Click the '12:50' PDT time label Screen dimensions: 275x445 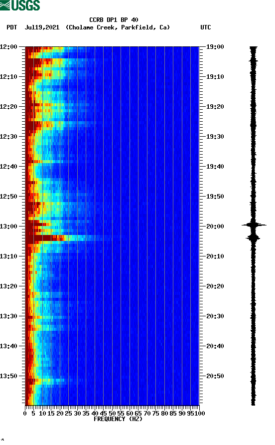click(9, 197)
